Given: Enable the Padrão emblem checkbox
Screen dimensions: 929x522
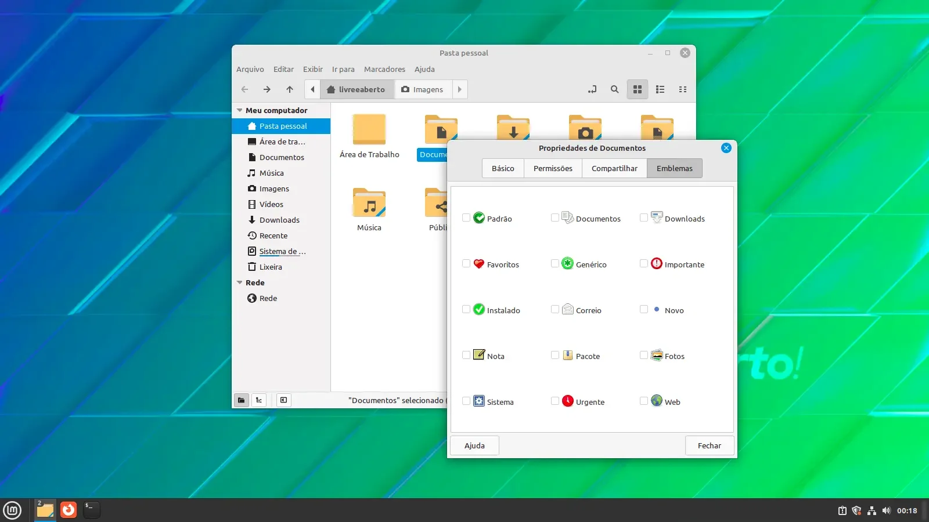Looking at the screenshot, I should click(x=466, y=217).
